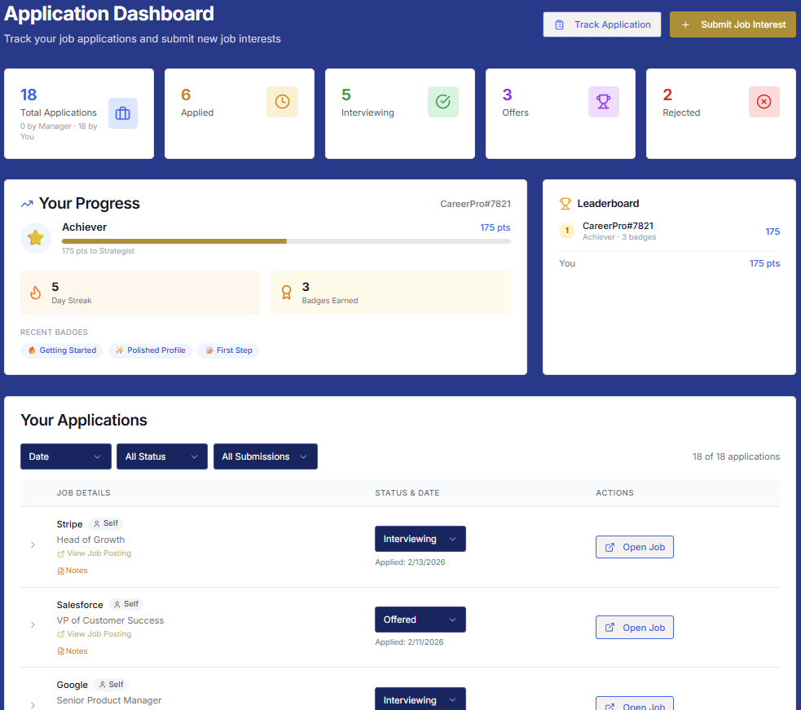Click the trophy icon on Offers card
This screenshot has width=801, height=710.
point(603,102)
